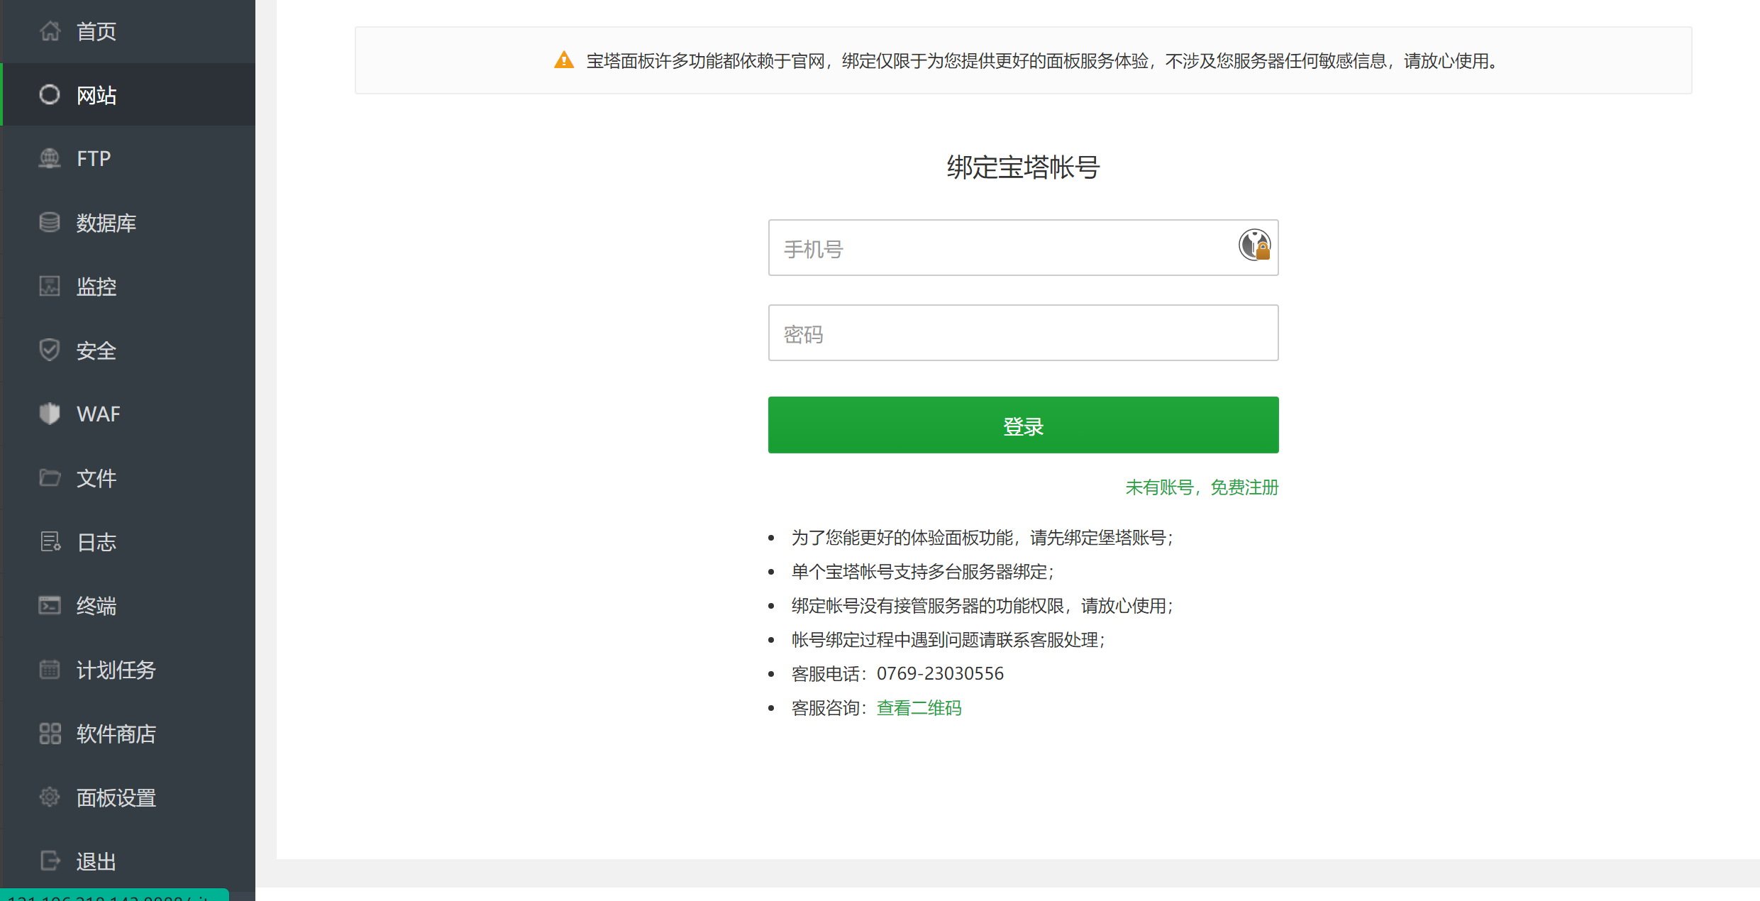Click 退出 to log out

pos(128,861)
